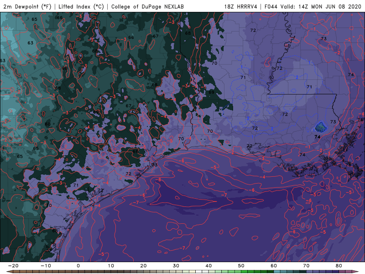Click the "College of DuPage NEXLAB" header text
The width and height of the screenshot is (365, 274).
147,6
